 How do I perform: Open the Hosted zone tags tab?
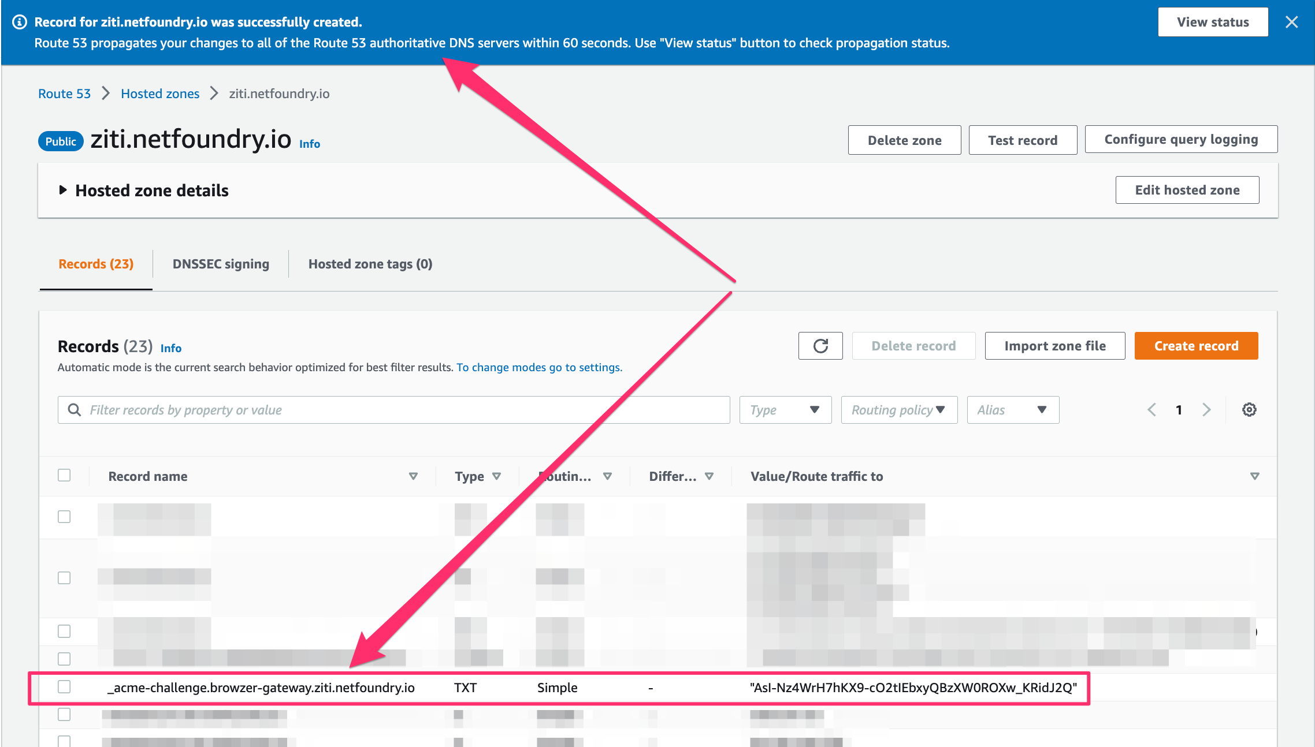370,264
